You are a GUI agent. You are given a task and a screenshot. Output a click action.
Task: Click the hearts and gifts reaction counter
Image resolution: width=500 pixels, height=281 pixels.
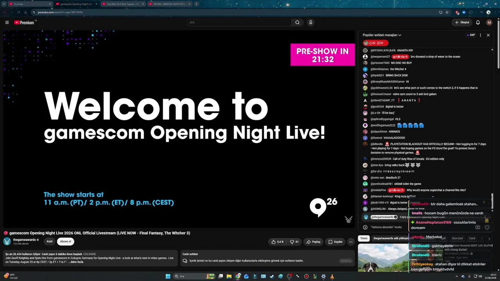point(375,43)
